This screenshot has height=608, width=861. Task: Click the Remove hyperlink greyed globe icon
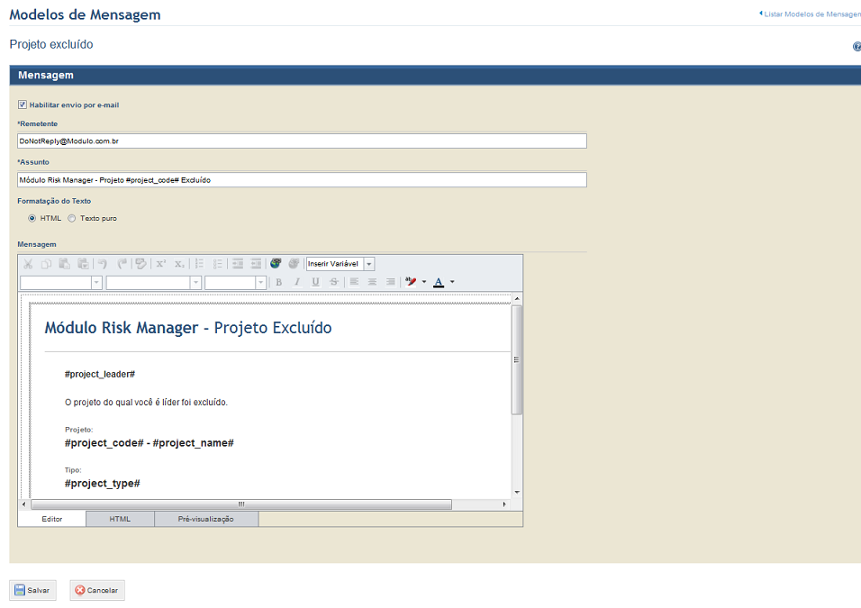click(x=294, y=264)
